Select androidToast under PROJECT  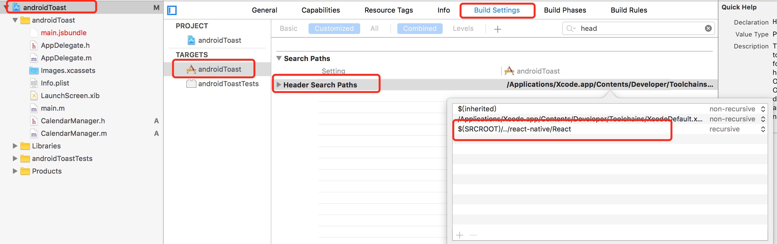click(219, 40)
